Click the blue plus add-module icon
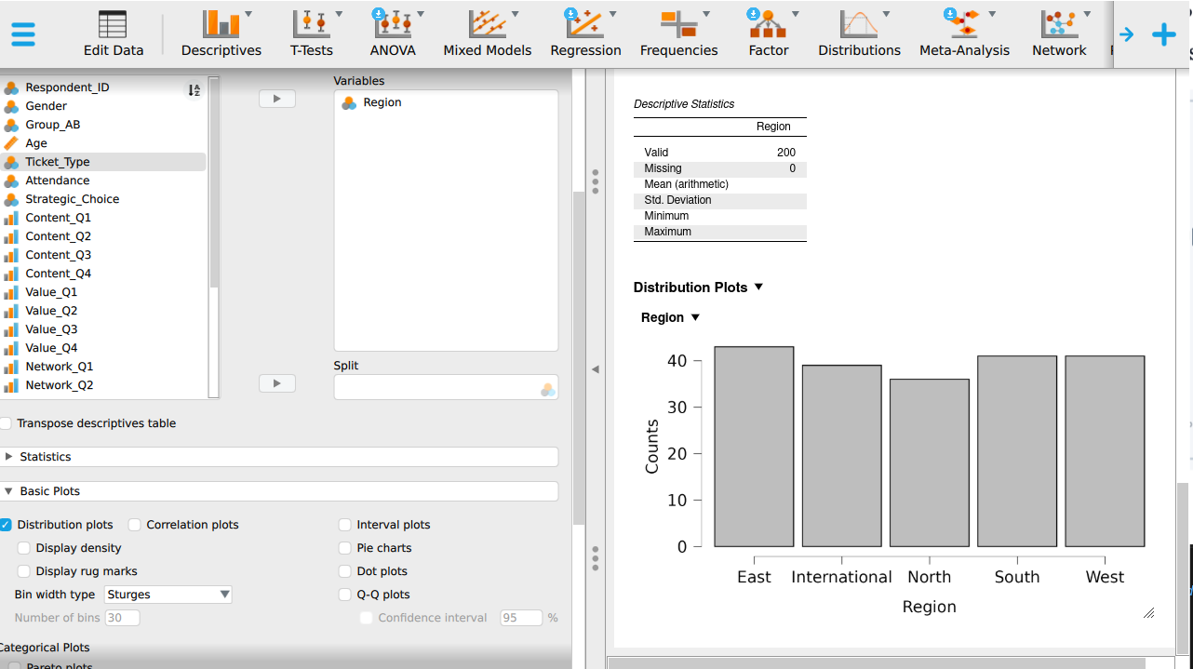The image size is (1193, 669). (x=1164, y=34)
